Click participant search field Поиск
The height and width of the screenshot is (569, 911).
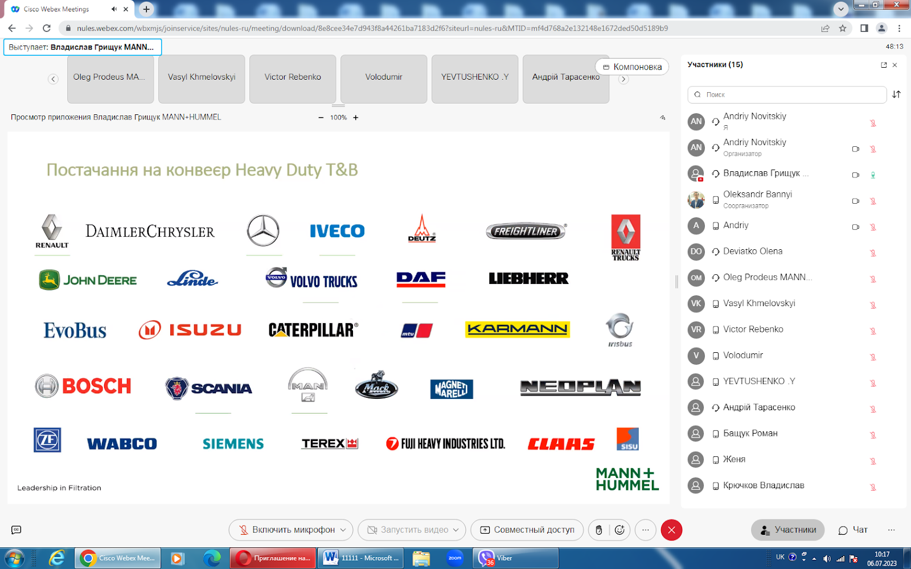point(787,94)
